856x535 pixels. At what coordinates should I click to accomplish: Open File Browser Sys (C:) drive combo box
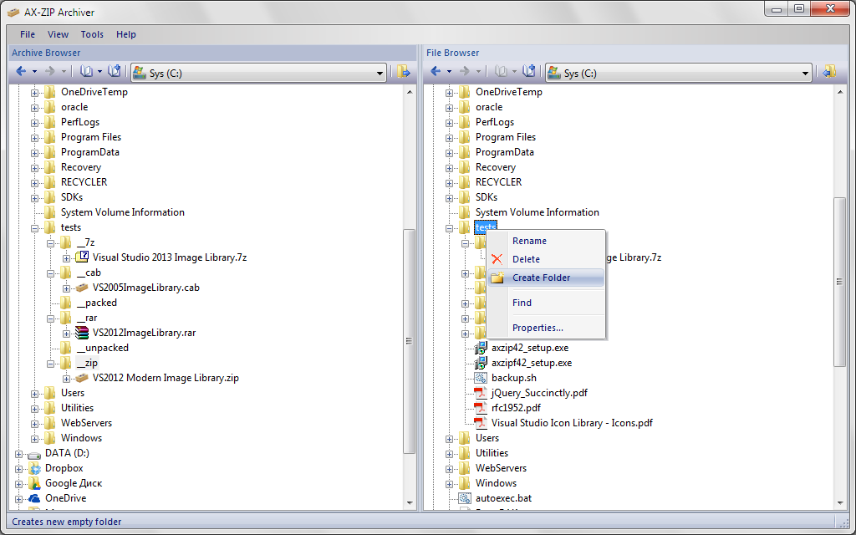(679, 73)
